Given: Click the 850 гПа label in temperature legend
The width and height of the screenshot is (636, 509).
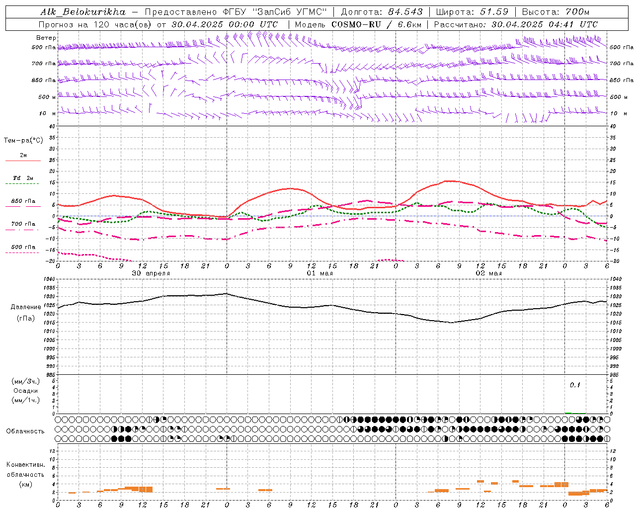Looking at the screenshot, I should (x=23, y=201).
